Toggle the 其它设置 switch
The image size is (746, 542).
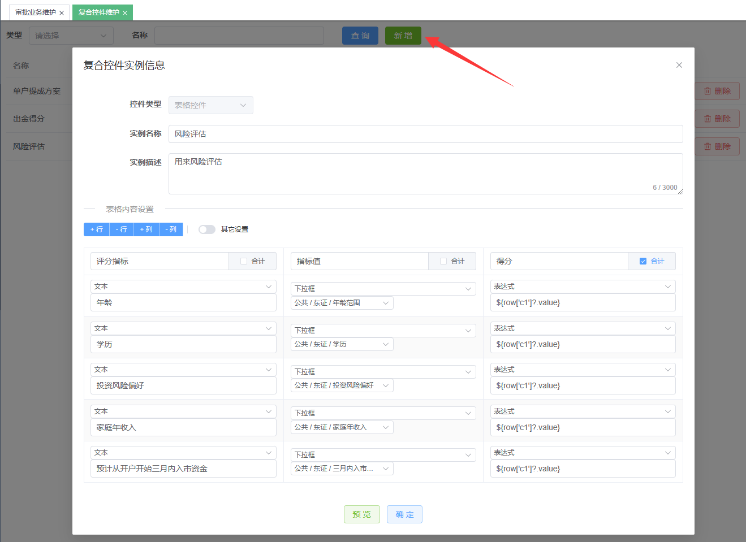point(207,229)
